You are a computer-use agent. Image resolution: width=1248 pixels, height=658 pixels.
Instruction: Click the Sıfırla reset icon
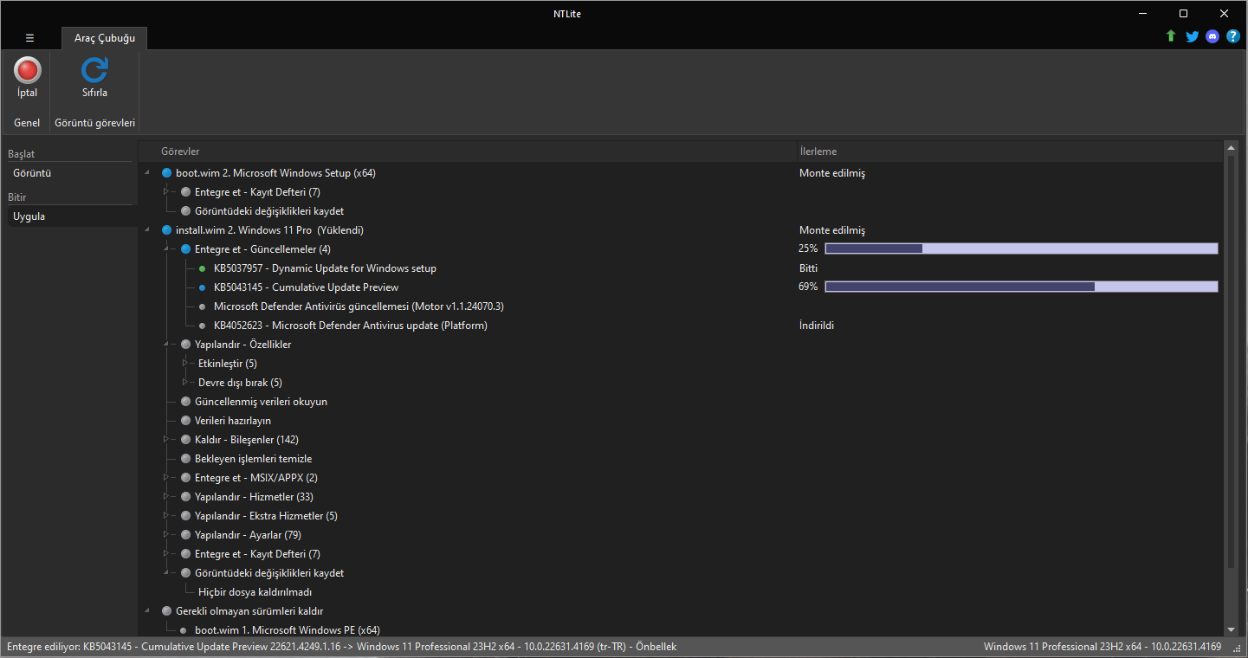(94, 70)
